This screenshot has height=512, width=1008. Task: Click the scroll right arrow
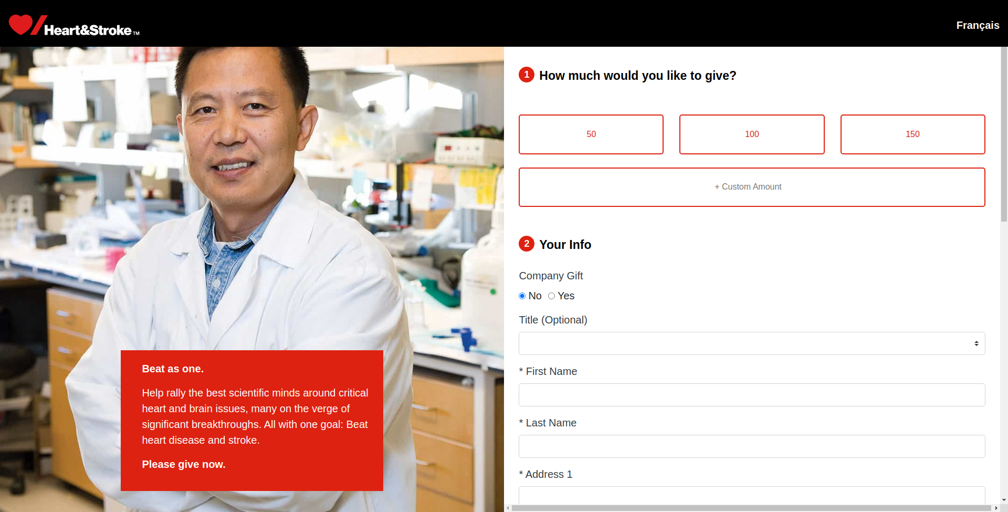point(996,508)
